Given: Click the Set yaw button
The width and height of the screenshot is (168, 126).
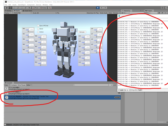Looking at the screenshot, I should tap(82, 32).
